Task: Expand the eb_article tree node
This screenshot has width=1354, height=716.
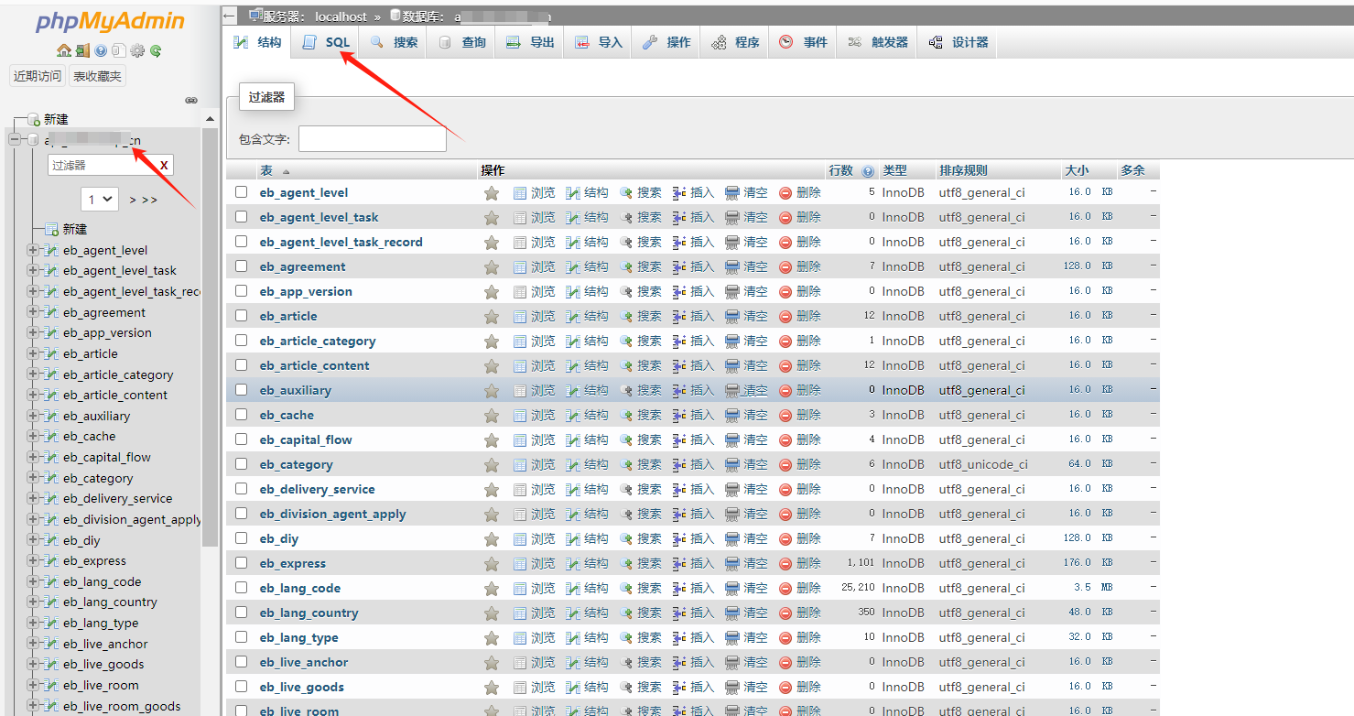Action: tap(33, 353)
